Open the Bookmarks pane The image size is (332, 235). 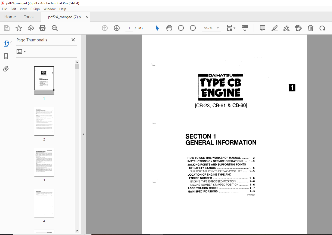[x=6, y=56]
